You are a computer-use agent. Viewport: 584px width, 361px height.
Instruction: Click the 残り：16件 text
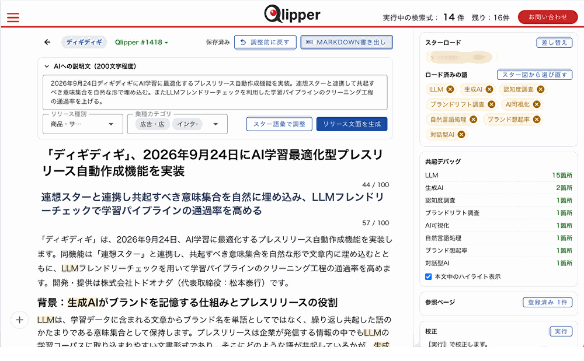490,17
